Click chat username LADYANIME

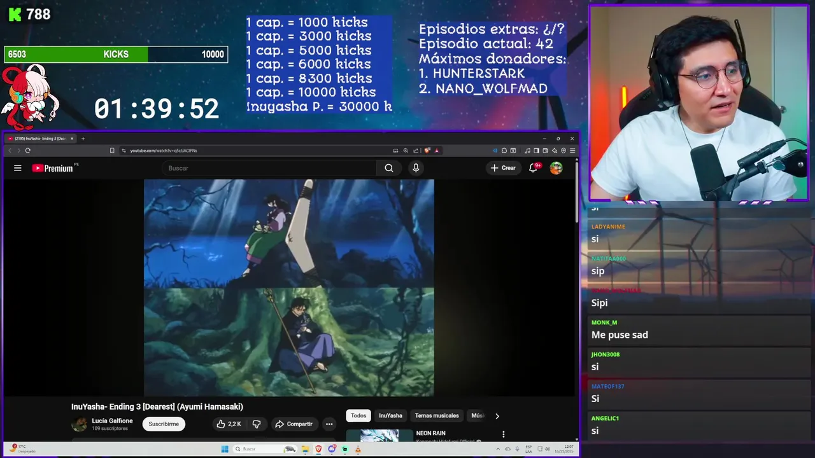[608, 226]
